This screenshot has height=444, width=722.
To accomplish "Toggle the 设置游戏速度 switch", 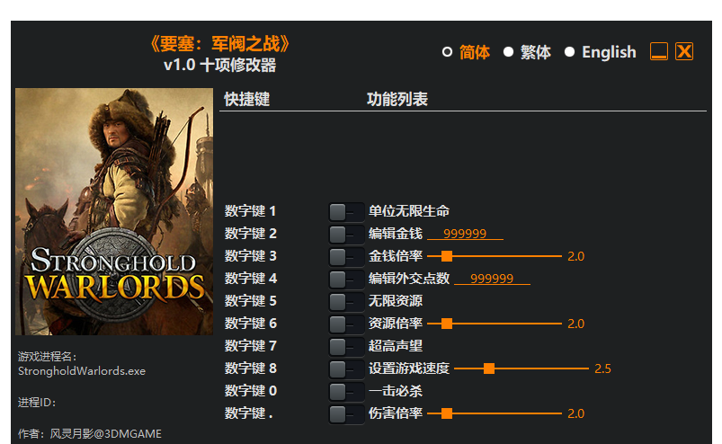I will [x=346, y=369].
